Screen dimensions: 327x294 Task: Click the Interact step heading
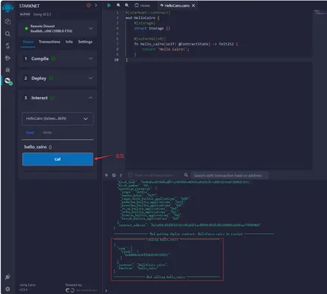point(40,98)
